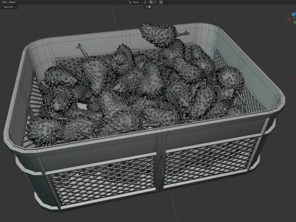The height and width of the screenshot is (222, 296).
Task: Toggle the proportional editing button
Action: tap(161, 2)
